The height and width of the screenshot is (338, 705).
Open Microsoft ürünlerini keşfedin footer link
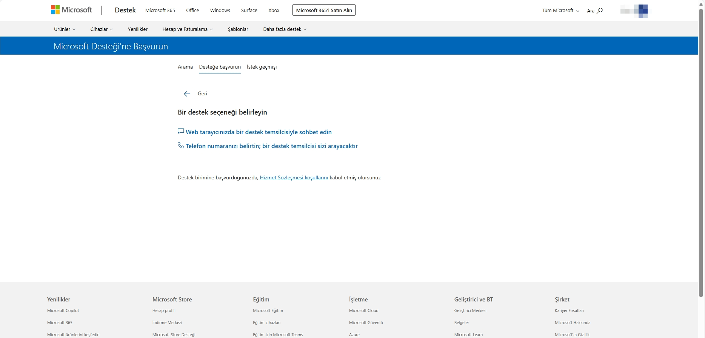tap(73, 335)
